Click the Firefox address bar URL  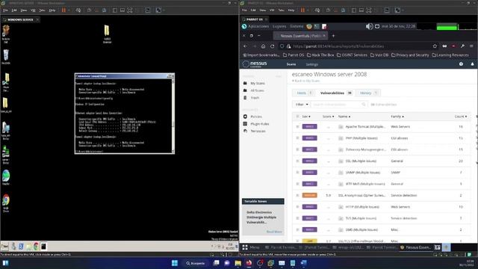click(338, 46)
